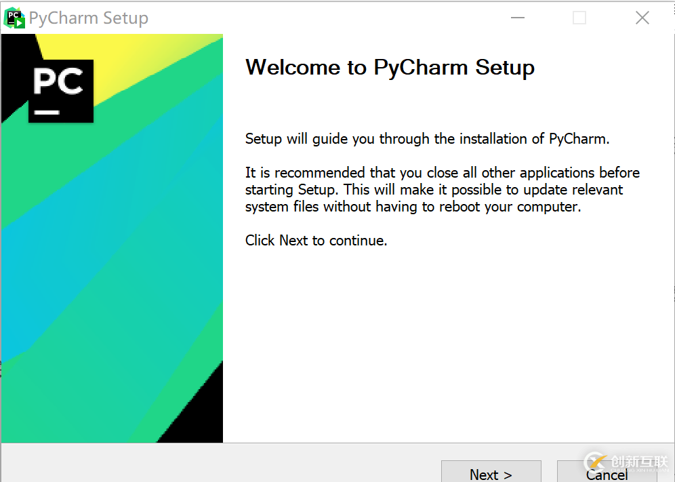Screen dimensions: 675x482
Task: Click the minimize icon on the title bar
Action: [x=517, y=18]
